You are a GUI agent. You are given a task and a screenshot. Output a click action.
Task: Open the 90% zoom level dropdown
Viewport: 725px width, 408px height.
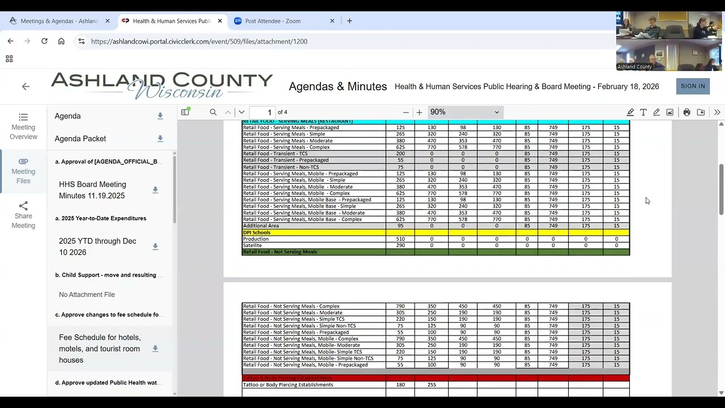click(x=465, y=112)
